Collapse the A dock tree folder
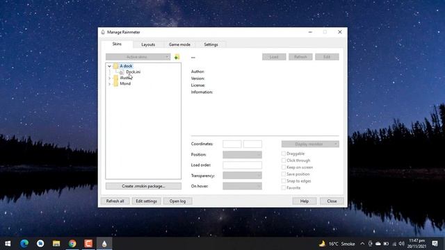Screen dimensions: 445x250 [109, 66]
